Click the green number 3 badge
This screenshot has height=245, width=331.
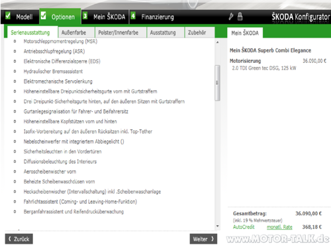85,16
